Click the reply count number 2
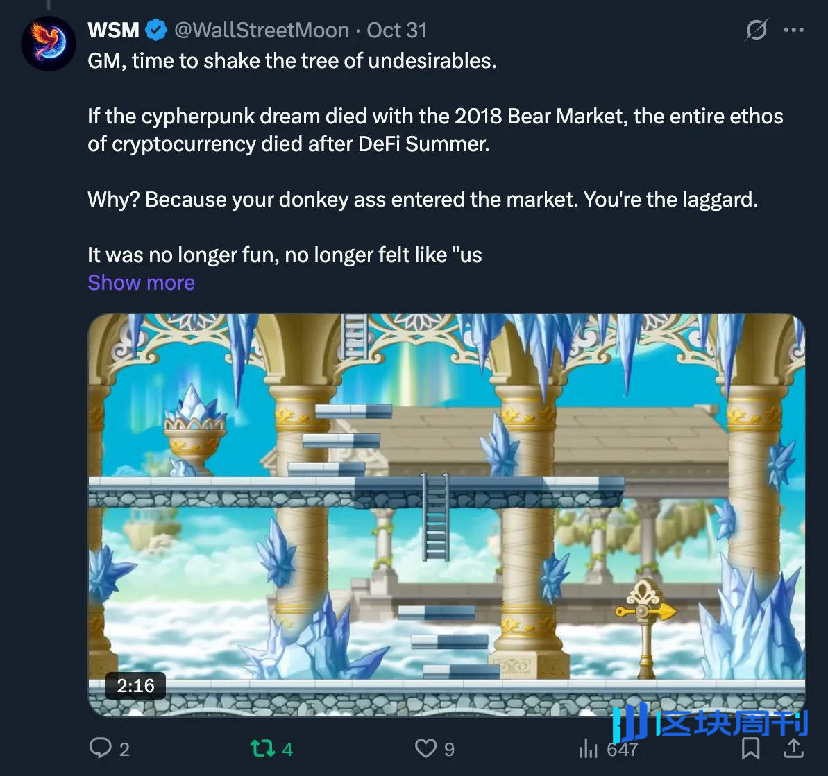828x776 pixels. [x=124, y=749]
